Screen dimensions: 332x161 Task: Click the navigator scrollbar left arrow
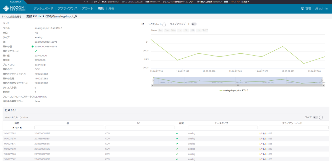point(152,85)
